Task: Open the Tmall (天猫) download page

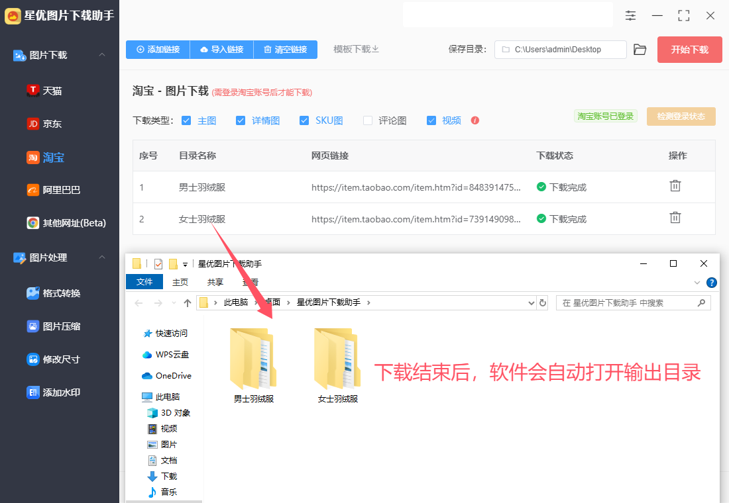Action: click(x=44, y=91)
